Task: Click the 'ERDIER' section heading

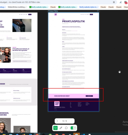Action: pos(2,84)
